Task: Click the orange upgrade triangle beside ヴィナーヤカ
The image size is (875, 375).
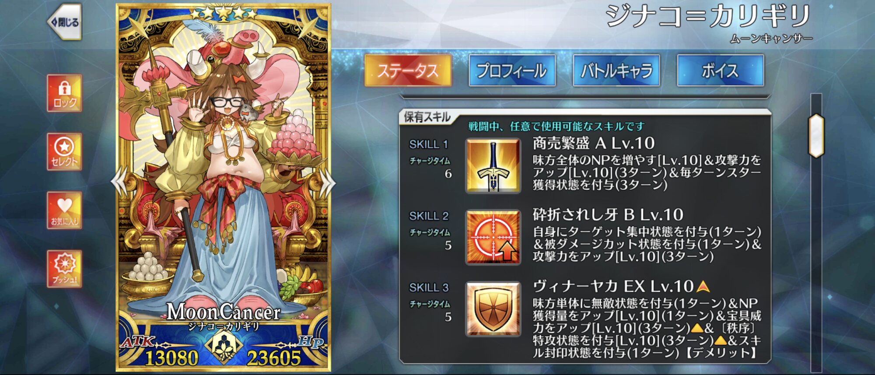Action: [x=703, y=287]
